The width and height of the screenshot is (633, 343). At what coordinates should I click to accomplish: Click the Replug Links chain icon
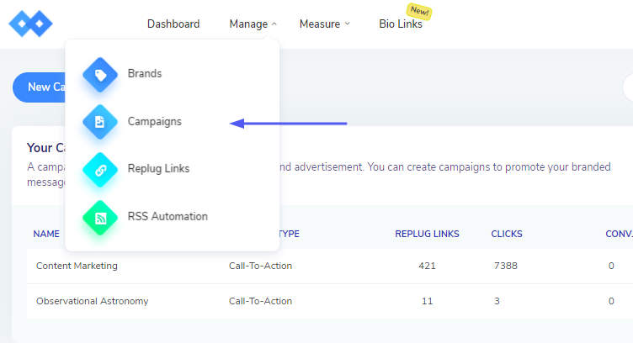(x=100, y=169)
